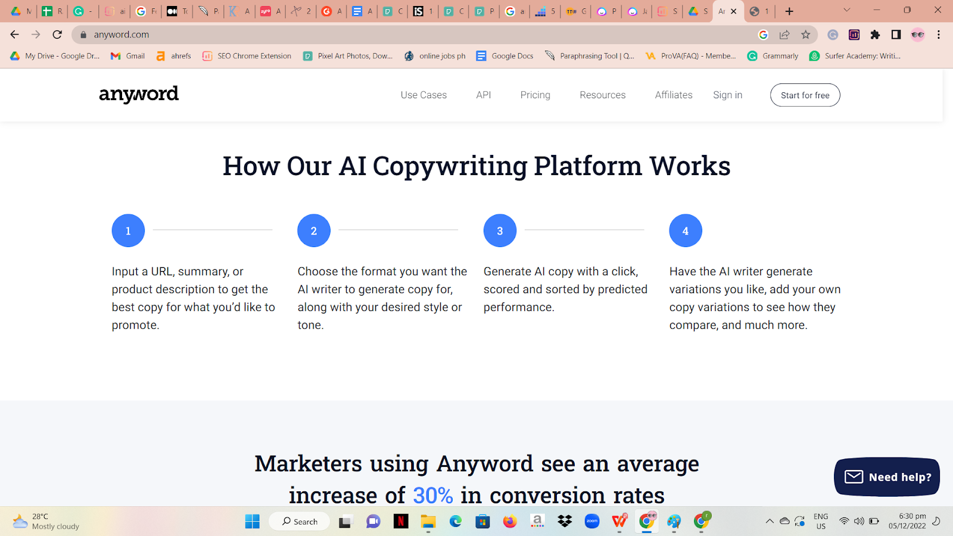The width and height of the screenshot is (953, 536).
Task: Click the Start for free button
Action: [x=805, y=95]
